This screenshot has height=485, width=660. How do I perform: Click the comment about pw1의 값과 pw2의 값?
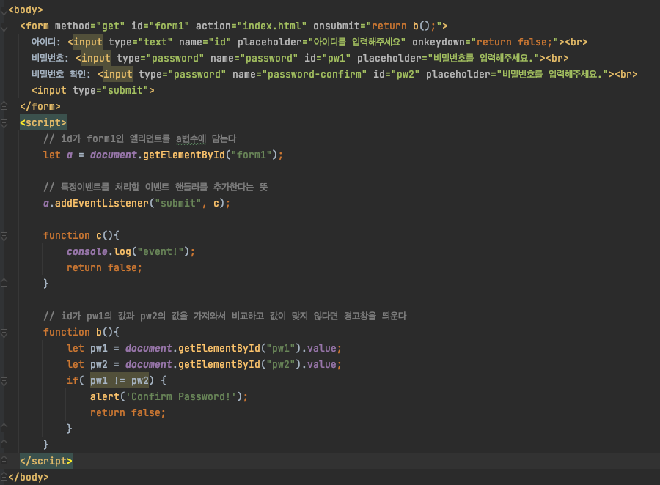[225, 316]
